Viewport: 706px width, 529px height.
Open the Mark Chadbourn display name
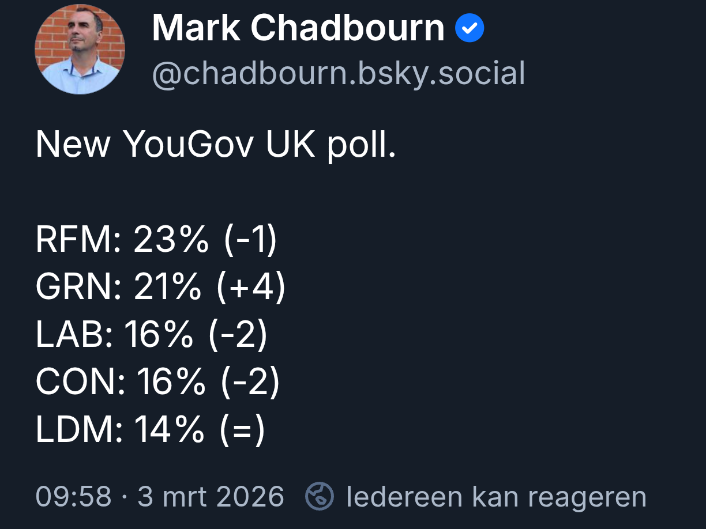298,28
